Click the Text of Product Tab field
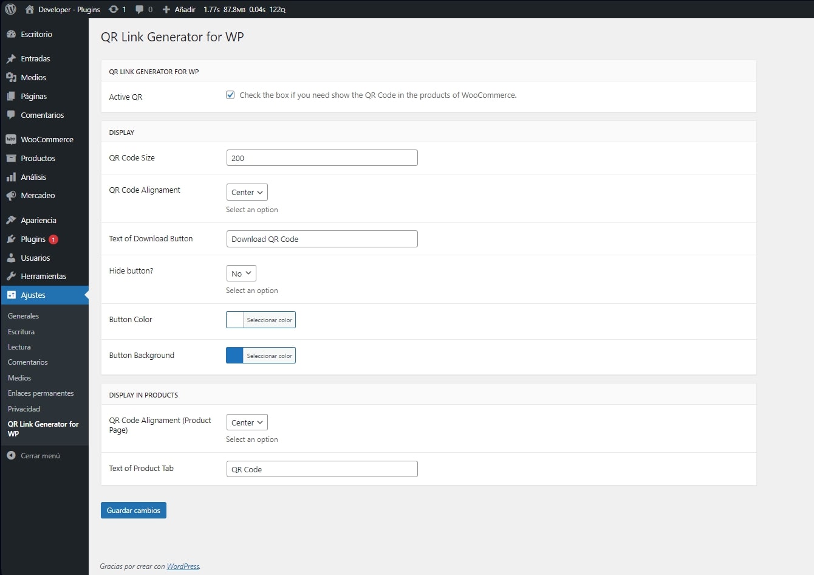The image size is (814, 575). tap(322, 469)
